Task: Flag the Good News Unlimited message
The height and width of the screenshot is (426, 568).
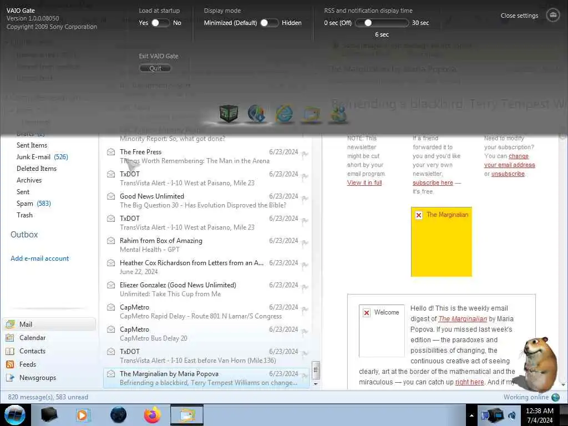Action: (305, 199)
